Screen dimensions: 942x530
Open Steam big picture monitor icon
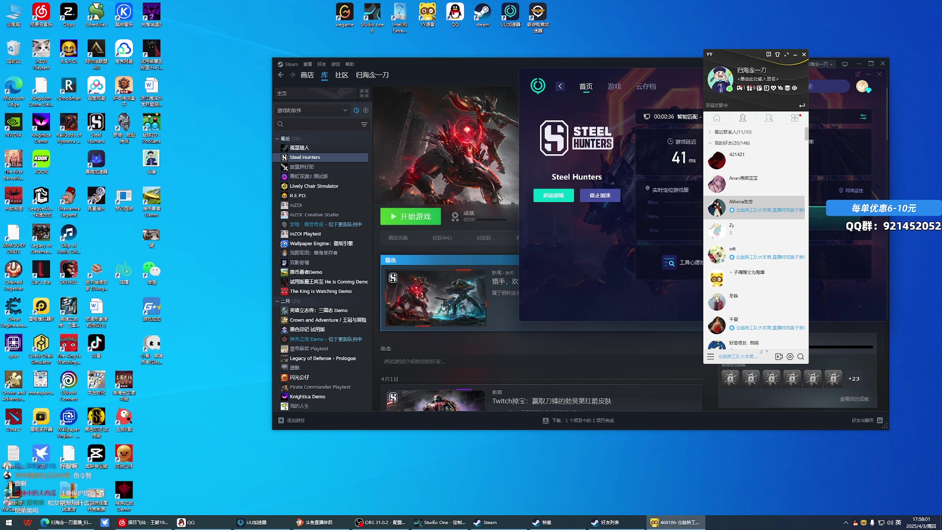point(844,64)
